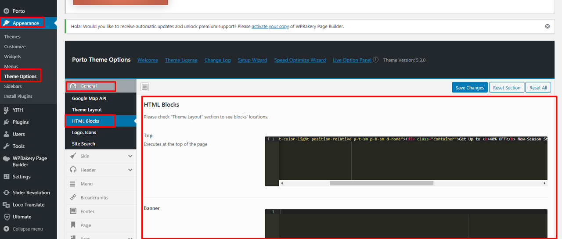Open Install Plugins submenu item

[x=18, y=96]
